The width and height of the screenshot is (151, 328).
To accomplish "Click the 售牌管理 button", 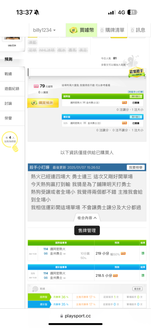I will point(87,231).
